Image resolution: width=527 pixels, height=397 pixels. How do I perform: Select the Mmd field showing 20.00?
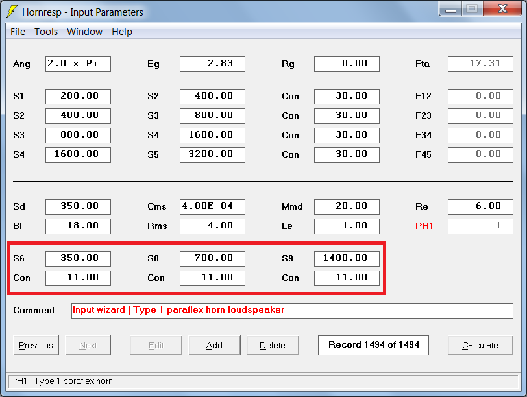pyautogui.click(x=347, y=207)
